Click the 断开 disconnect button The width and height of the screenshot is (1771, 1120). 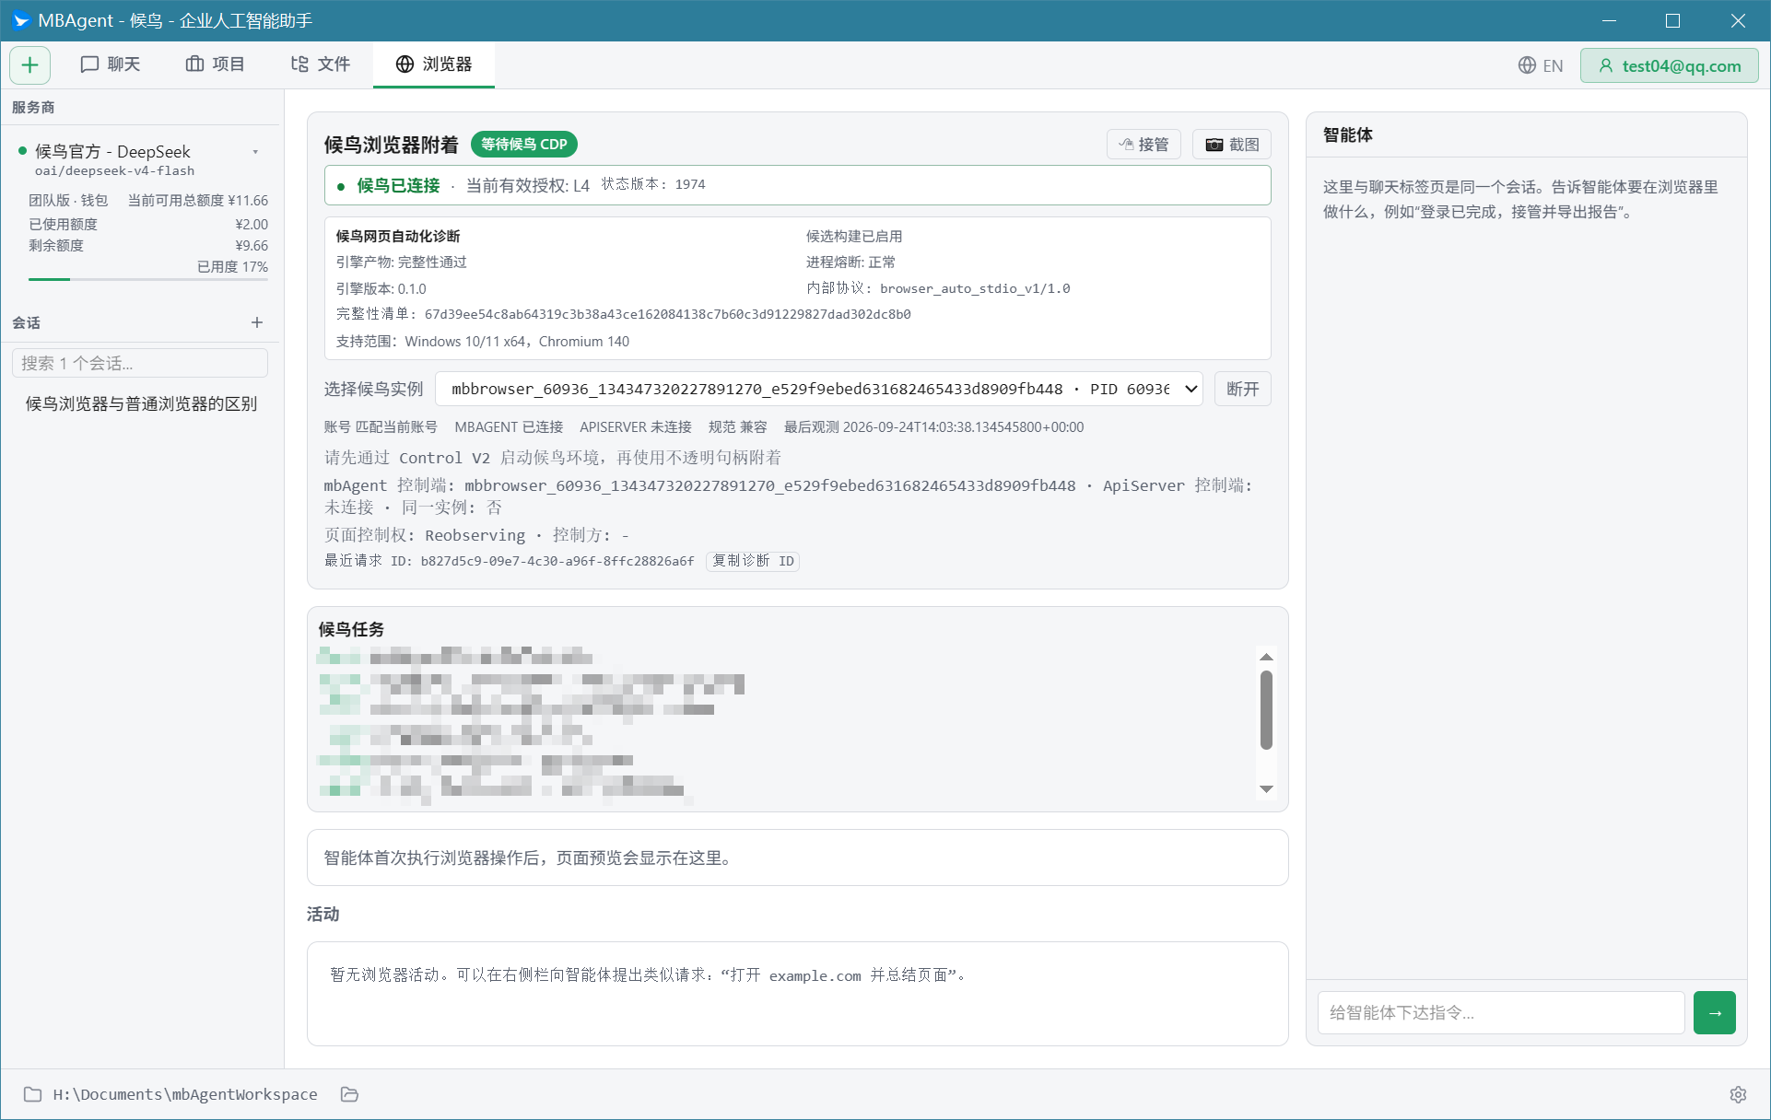[1243, 389]
